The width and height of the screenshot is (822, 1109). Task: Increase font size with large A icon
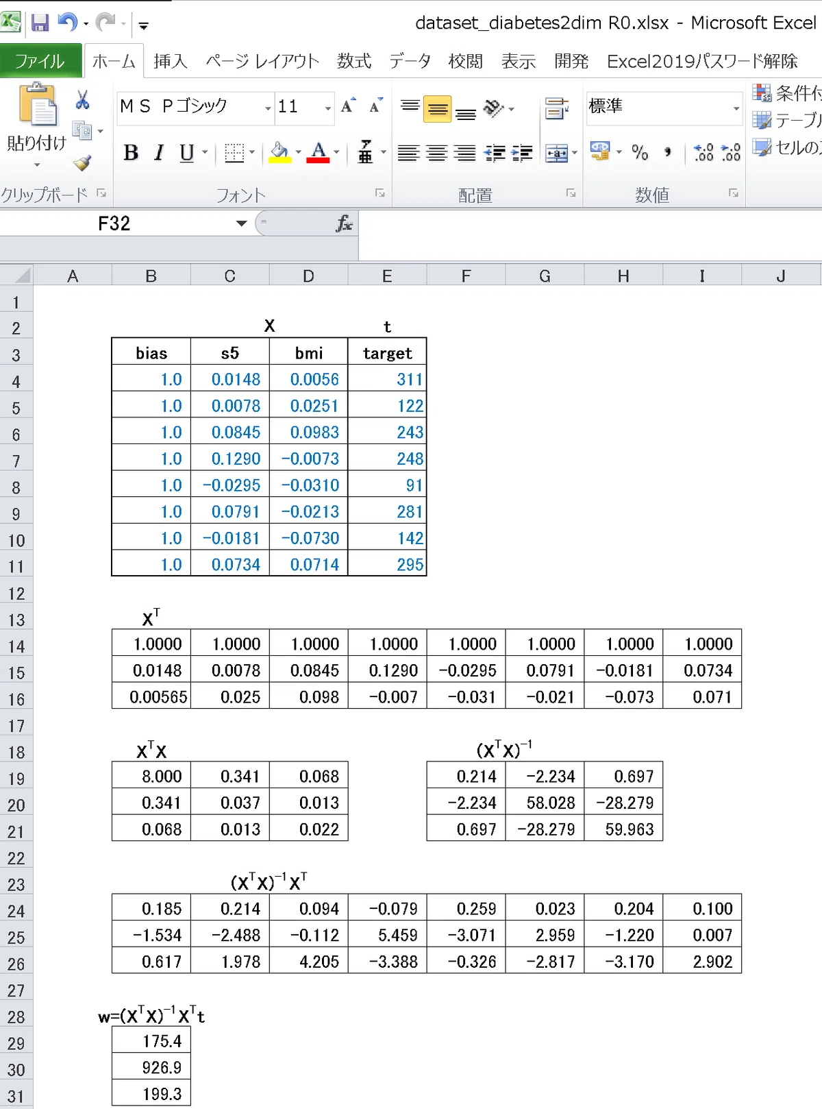coord(348,106)
